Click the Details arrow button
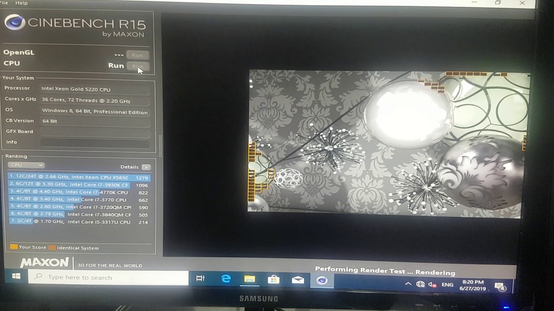The width and height of the screenshot is (554, 311). pos(146,167)
